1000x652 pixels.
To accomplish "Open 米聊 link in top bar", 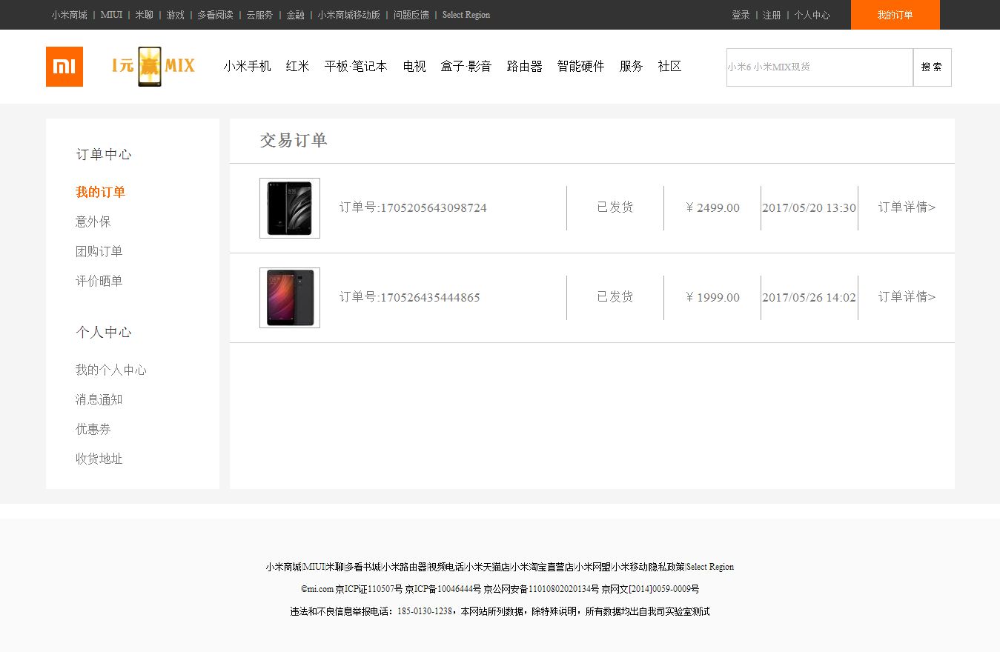I will point(144,15).
